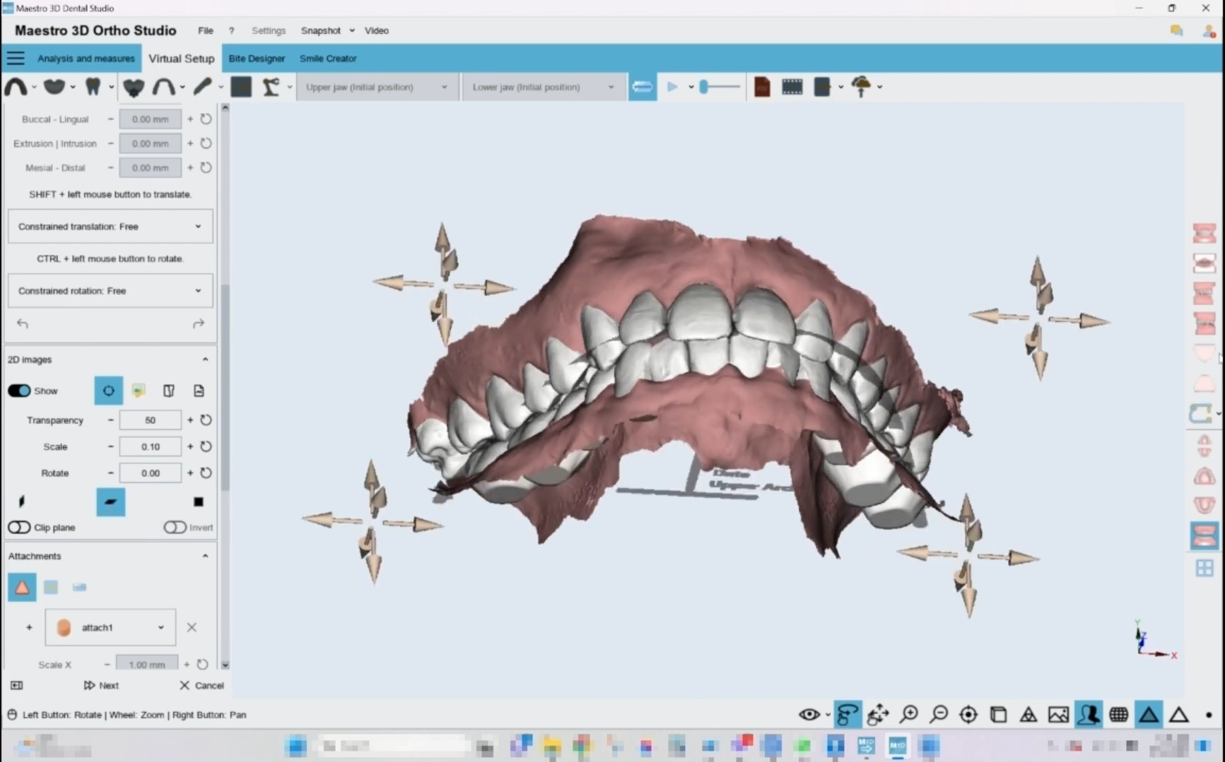Click the film strip video icon
Viewport: 1225px width, 762px height.
click(x=792, y=87)
